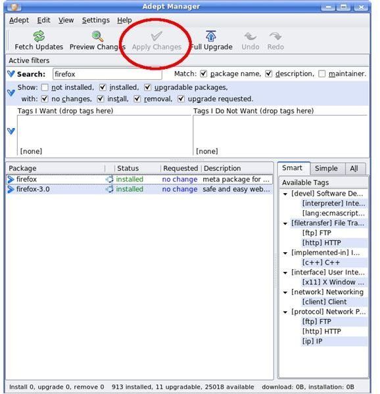Open the View menu
Viewport: 380px width, 394px height.
coord(66,20)
